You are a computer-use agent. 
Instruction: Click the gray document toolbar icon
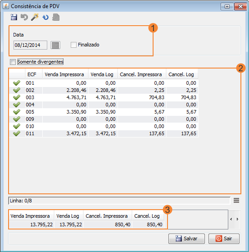(x=56, y=17)
